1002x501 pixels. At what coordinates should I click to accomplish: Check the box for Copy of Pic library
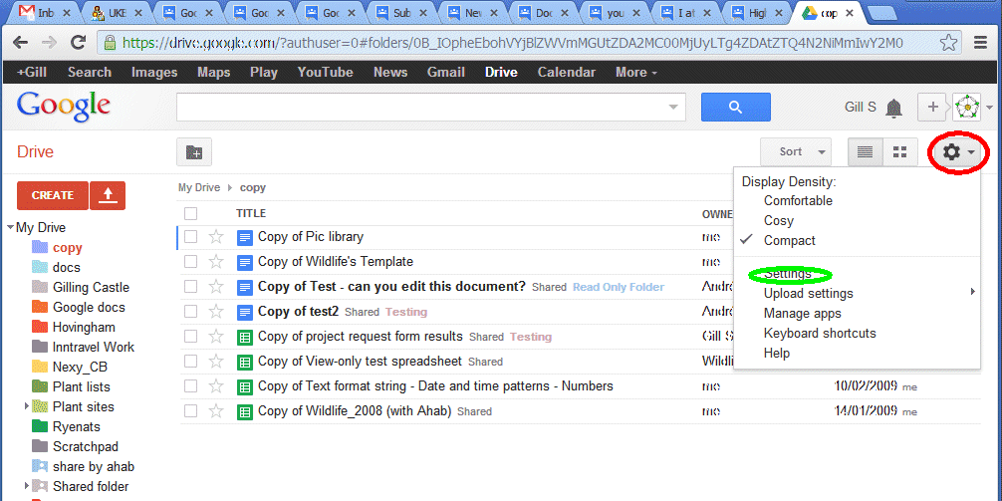point(190,237)
